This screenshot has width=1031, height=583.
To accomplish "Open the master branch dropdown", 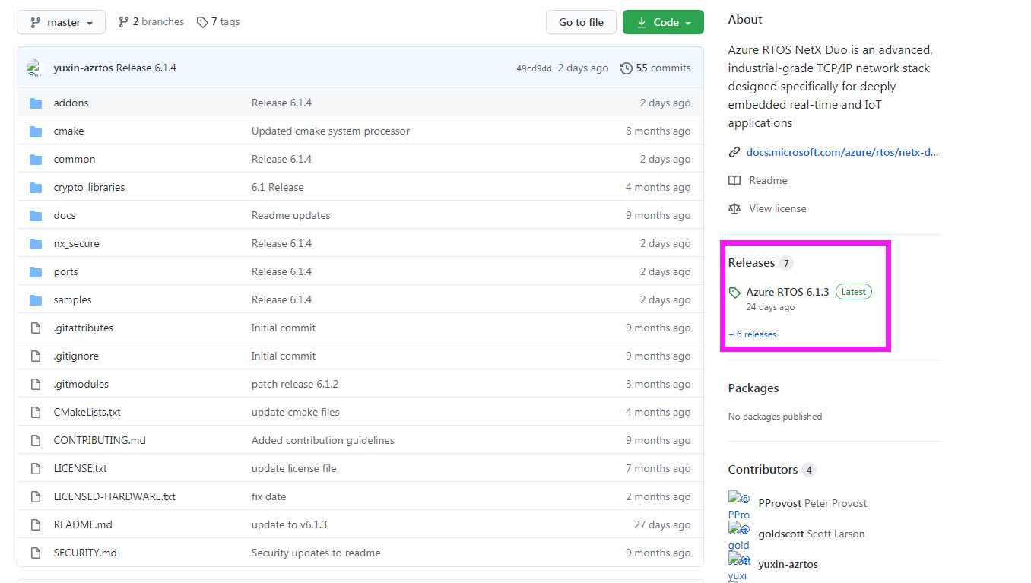I will (x=62, y=22).
